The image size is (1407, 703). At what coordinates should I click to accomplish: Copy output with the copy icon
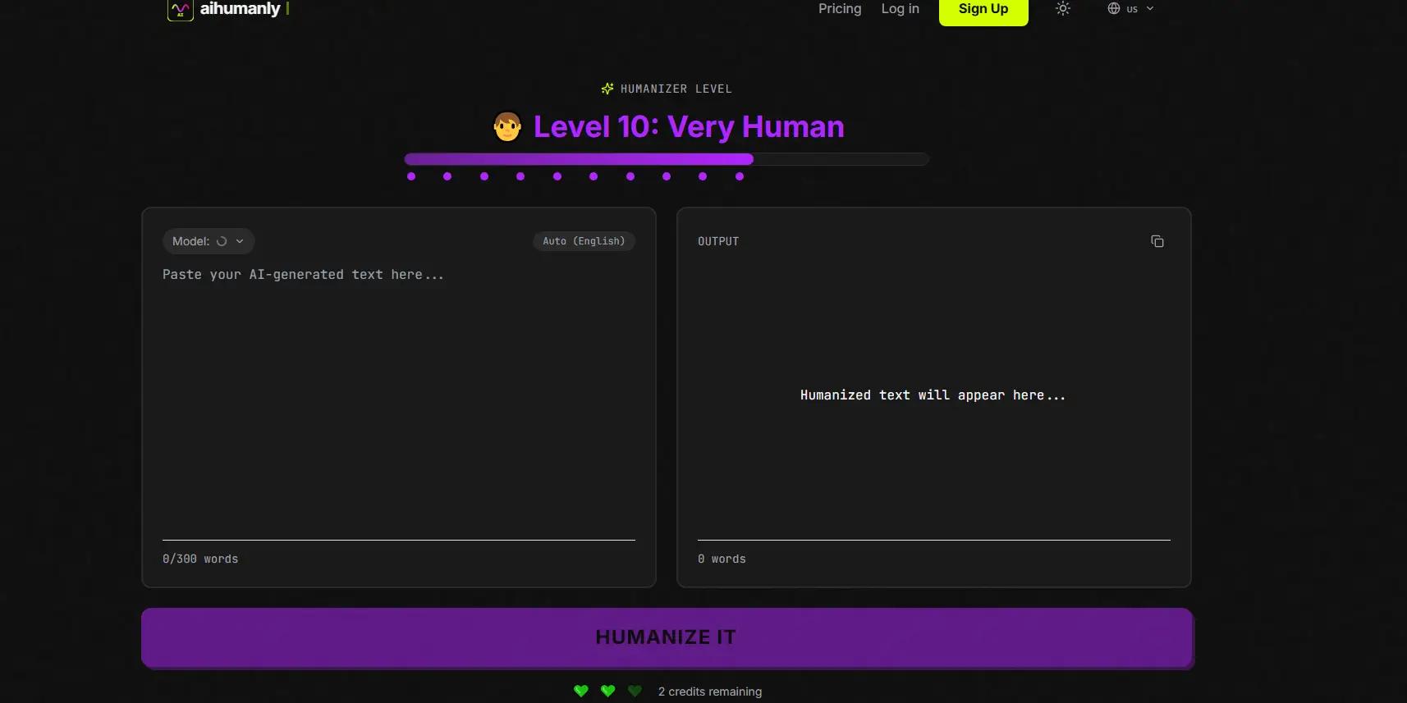pos(1157,241)
